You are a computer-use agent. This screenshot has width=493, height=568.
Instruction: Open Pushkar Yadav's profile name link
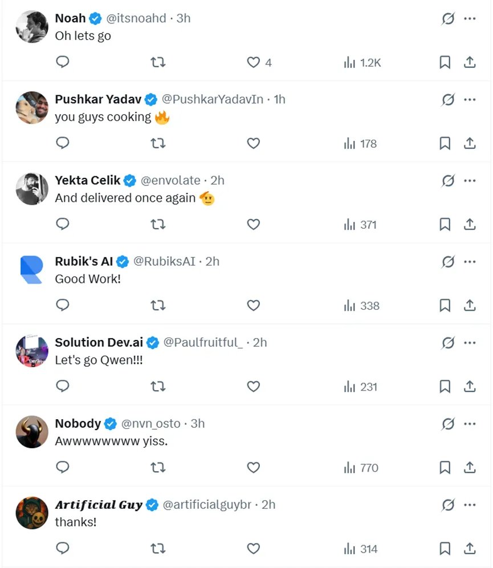click(x=98, y=99)
